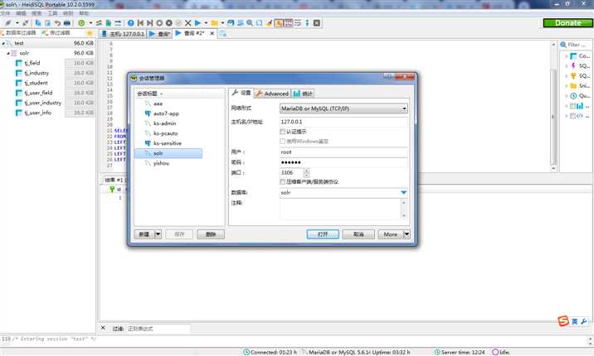Click the yellow open-folder load SQL icon
This screenshot has width=594, height=356.
[x=214, y=23]
